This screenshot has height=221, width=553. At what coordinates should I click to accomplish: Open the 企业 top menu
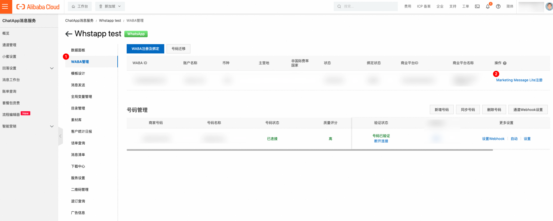[x=440, y=6]
